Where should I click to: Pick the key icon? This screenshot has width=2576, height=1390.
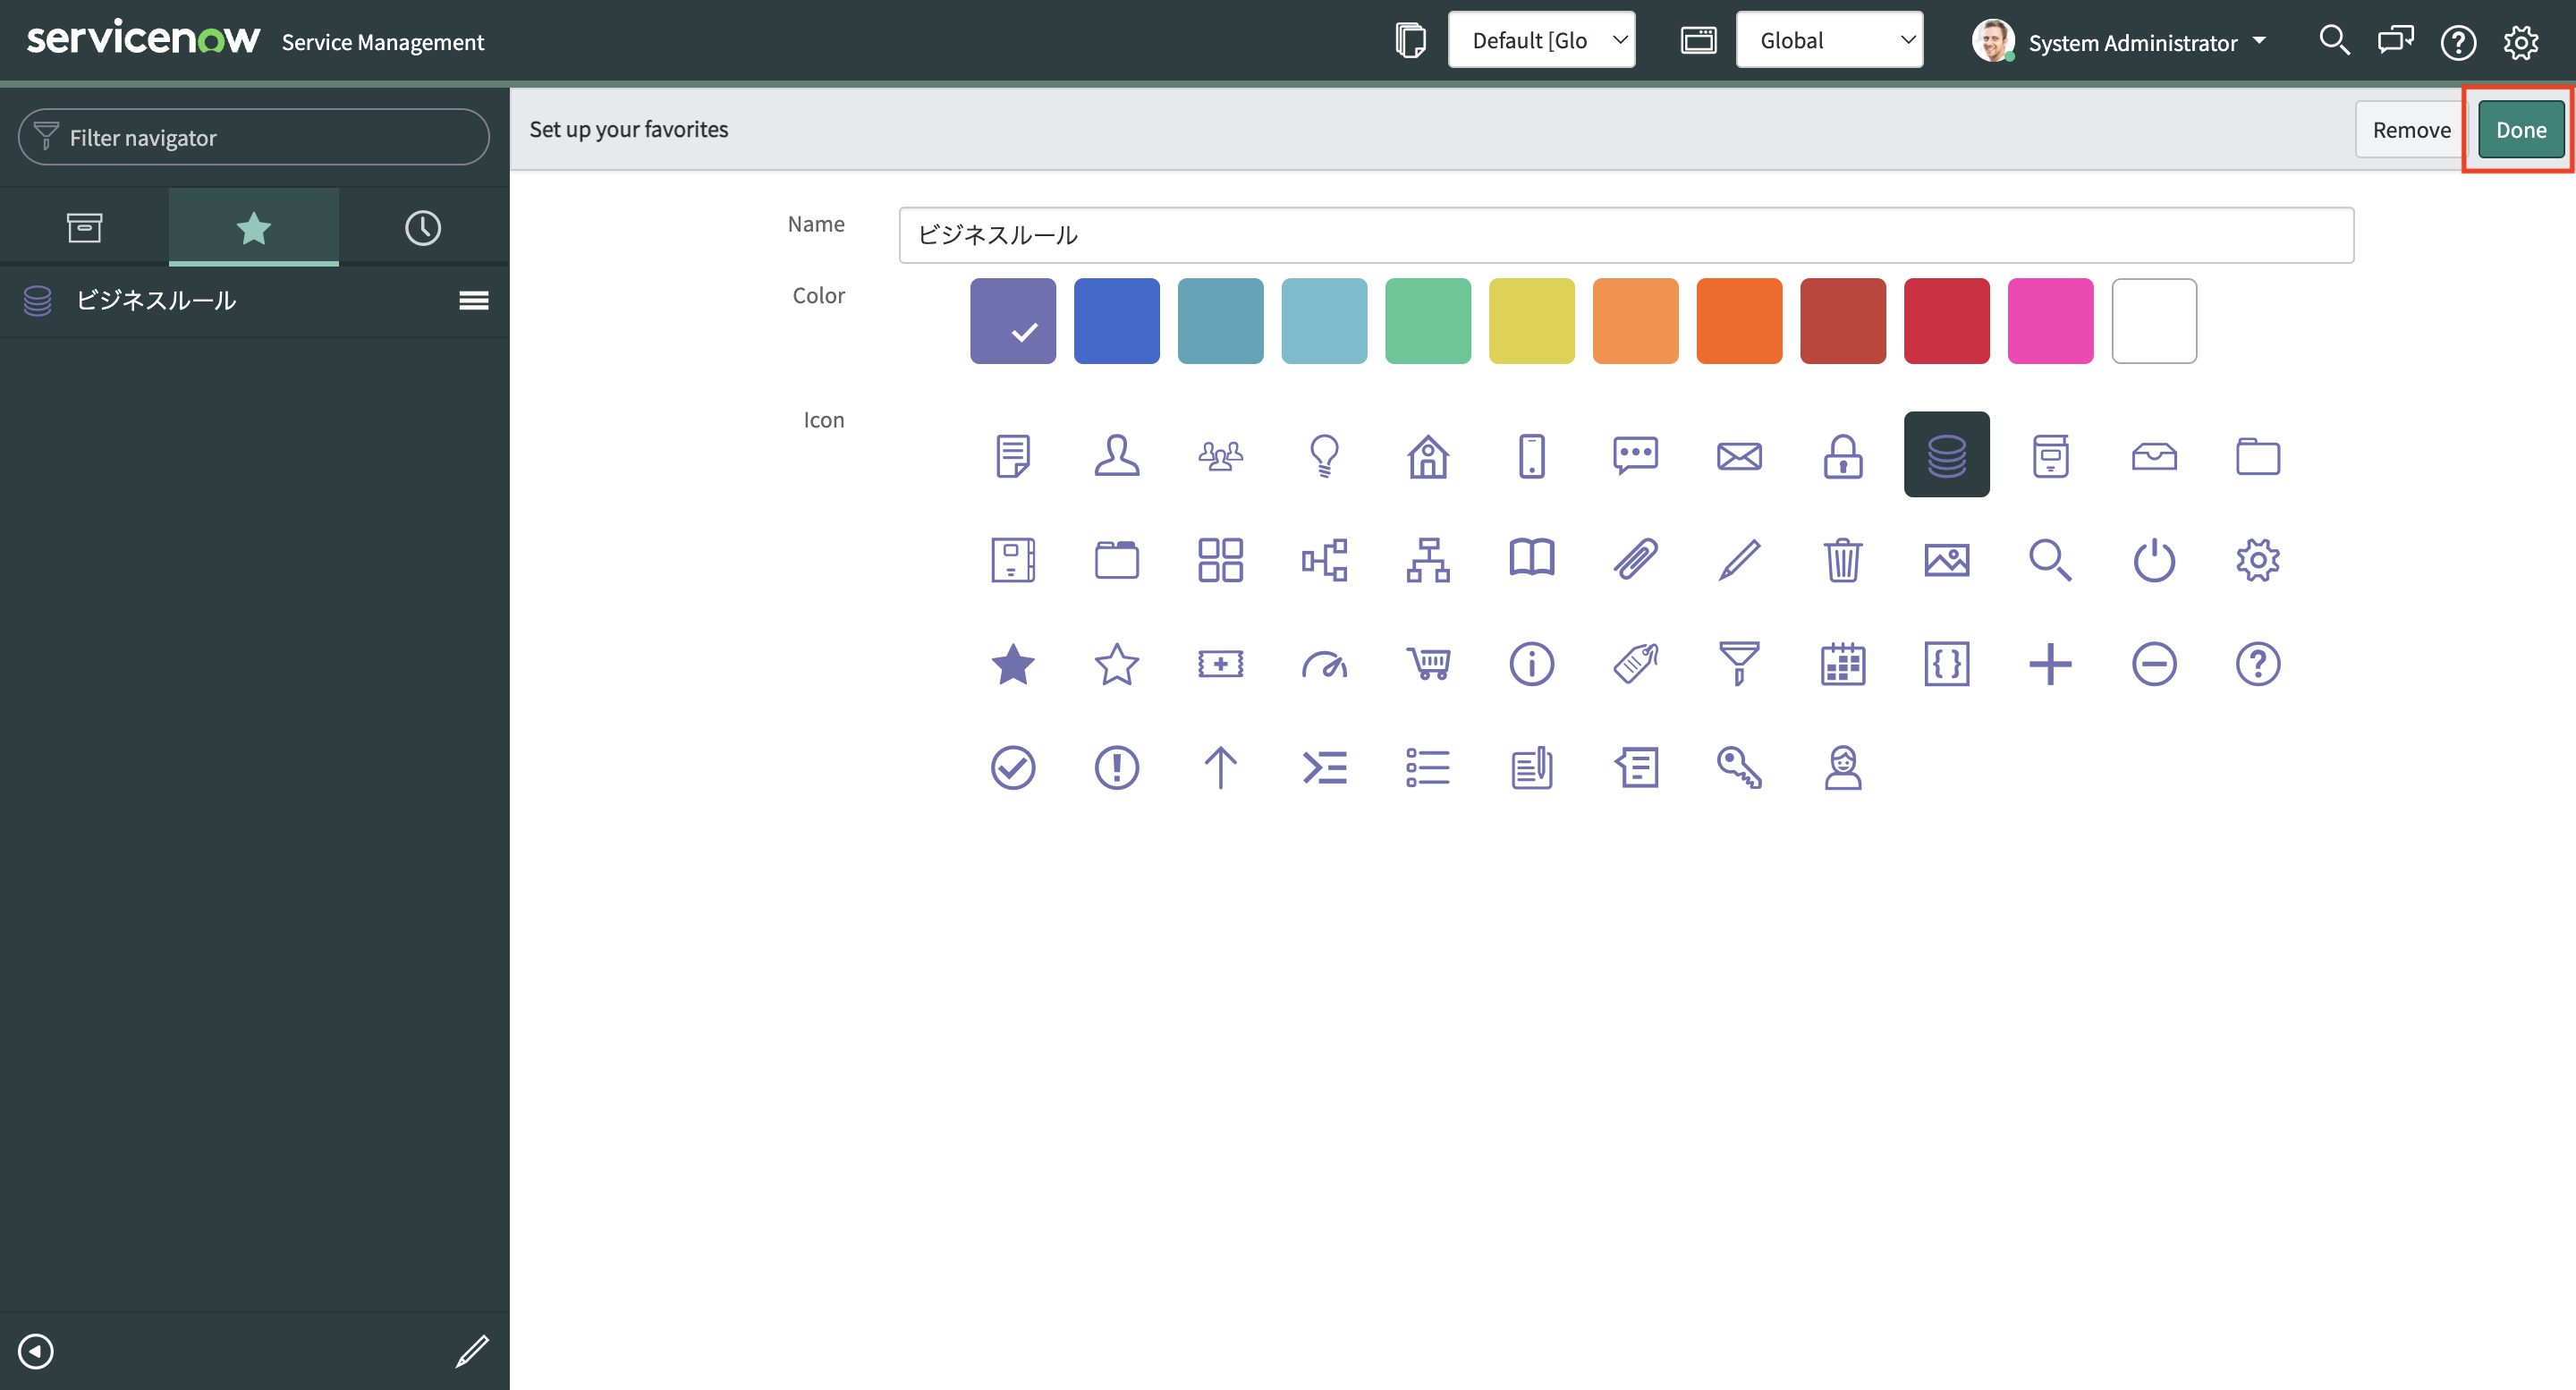point(1739,767)
